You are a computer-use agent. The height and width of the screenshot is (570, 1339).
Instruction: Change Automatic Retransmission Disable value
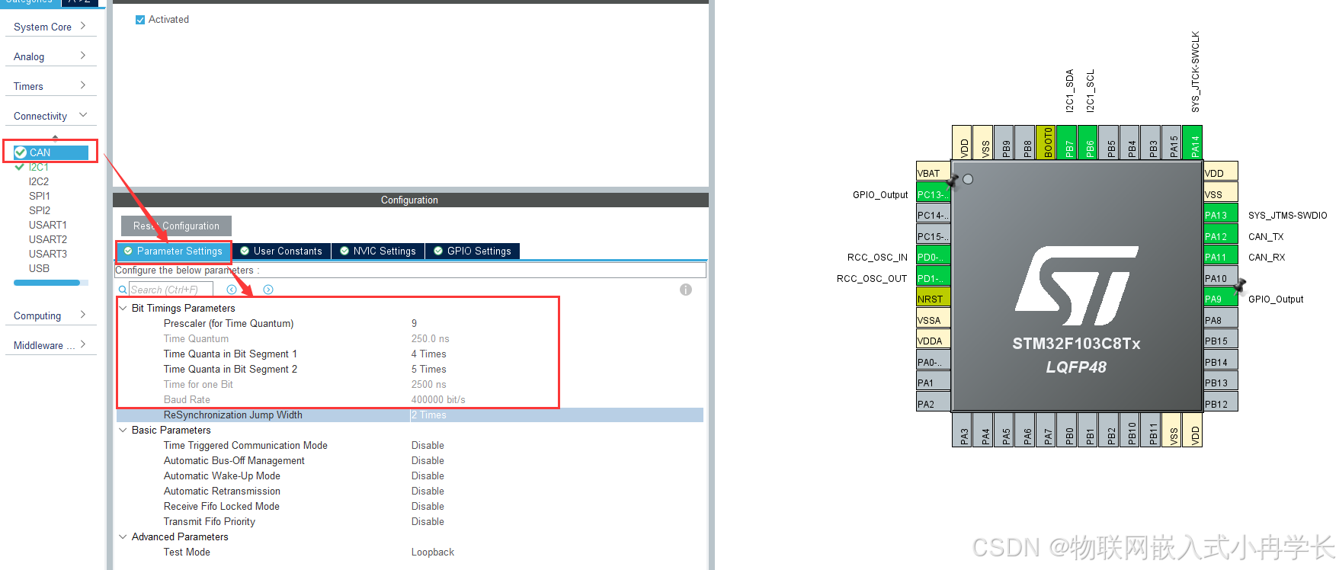point(428,491)
